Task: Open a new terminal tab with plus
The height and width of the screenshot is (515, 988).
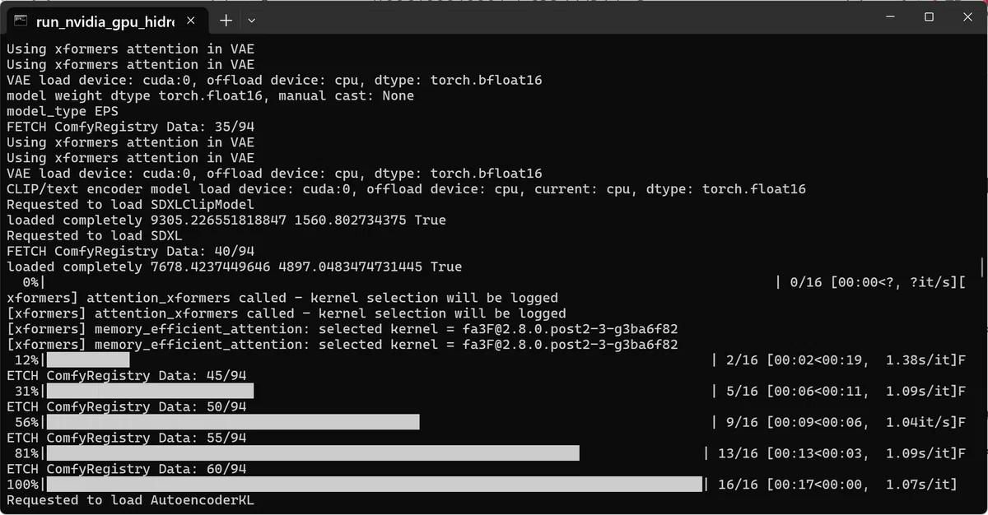Action: [x=226, y=20]
